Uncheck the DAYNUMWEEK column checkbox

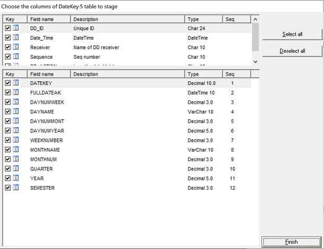pyautogui.click(x=7, y=102)
